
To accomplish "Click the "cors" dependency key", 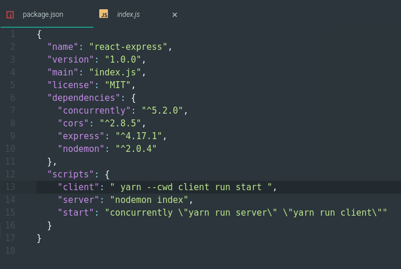I will coord(73,123).
